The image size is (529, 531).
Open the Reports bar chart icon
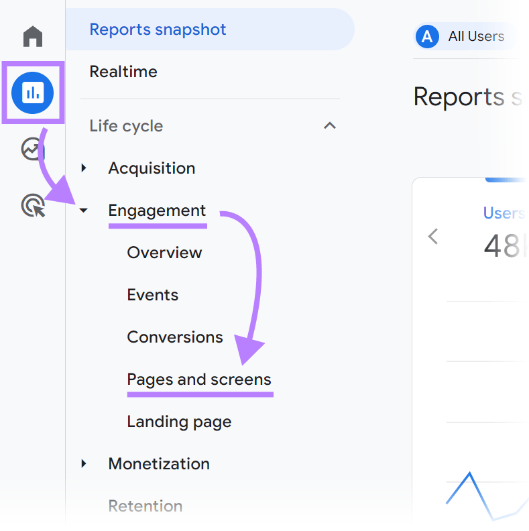[x=32, y=93]
